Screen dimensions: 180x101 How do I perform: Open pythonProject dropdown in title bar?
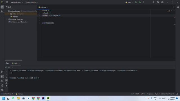17,2
